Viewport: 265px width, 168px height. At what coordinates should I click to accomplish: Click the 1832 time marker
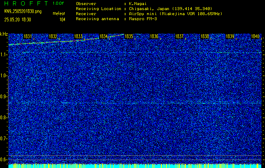click(53, 37)
